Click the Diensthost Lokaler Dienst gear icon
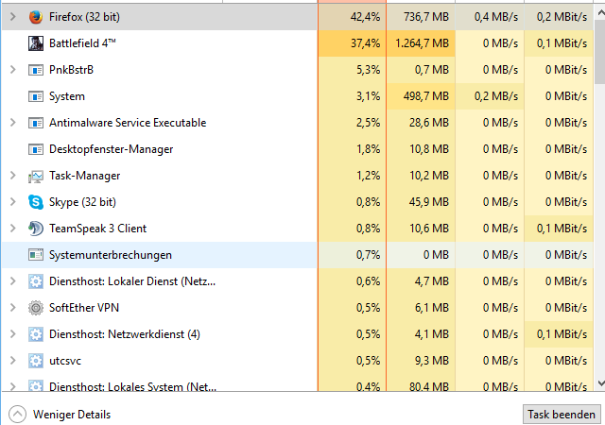Screen dimensions: 605x425 [36, 281]
